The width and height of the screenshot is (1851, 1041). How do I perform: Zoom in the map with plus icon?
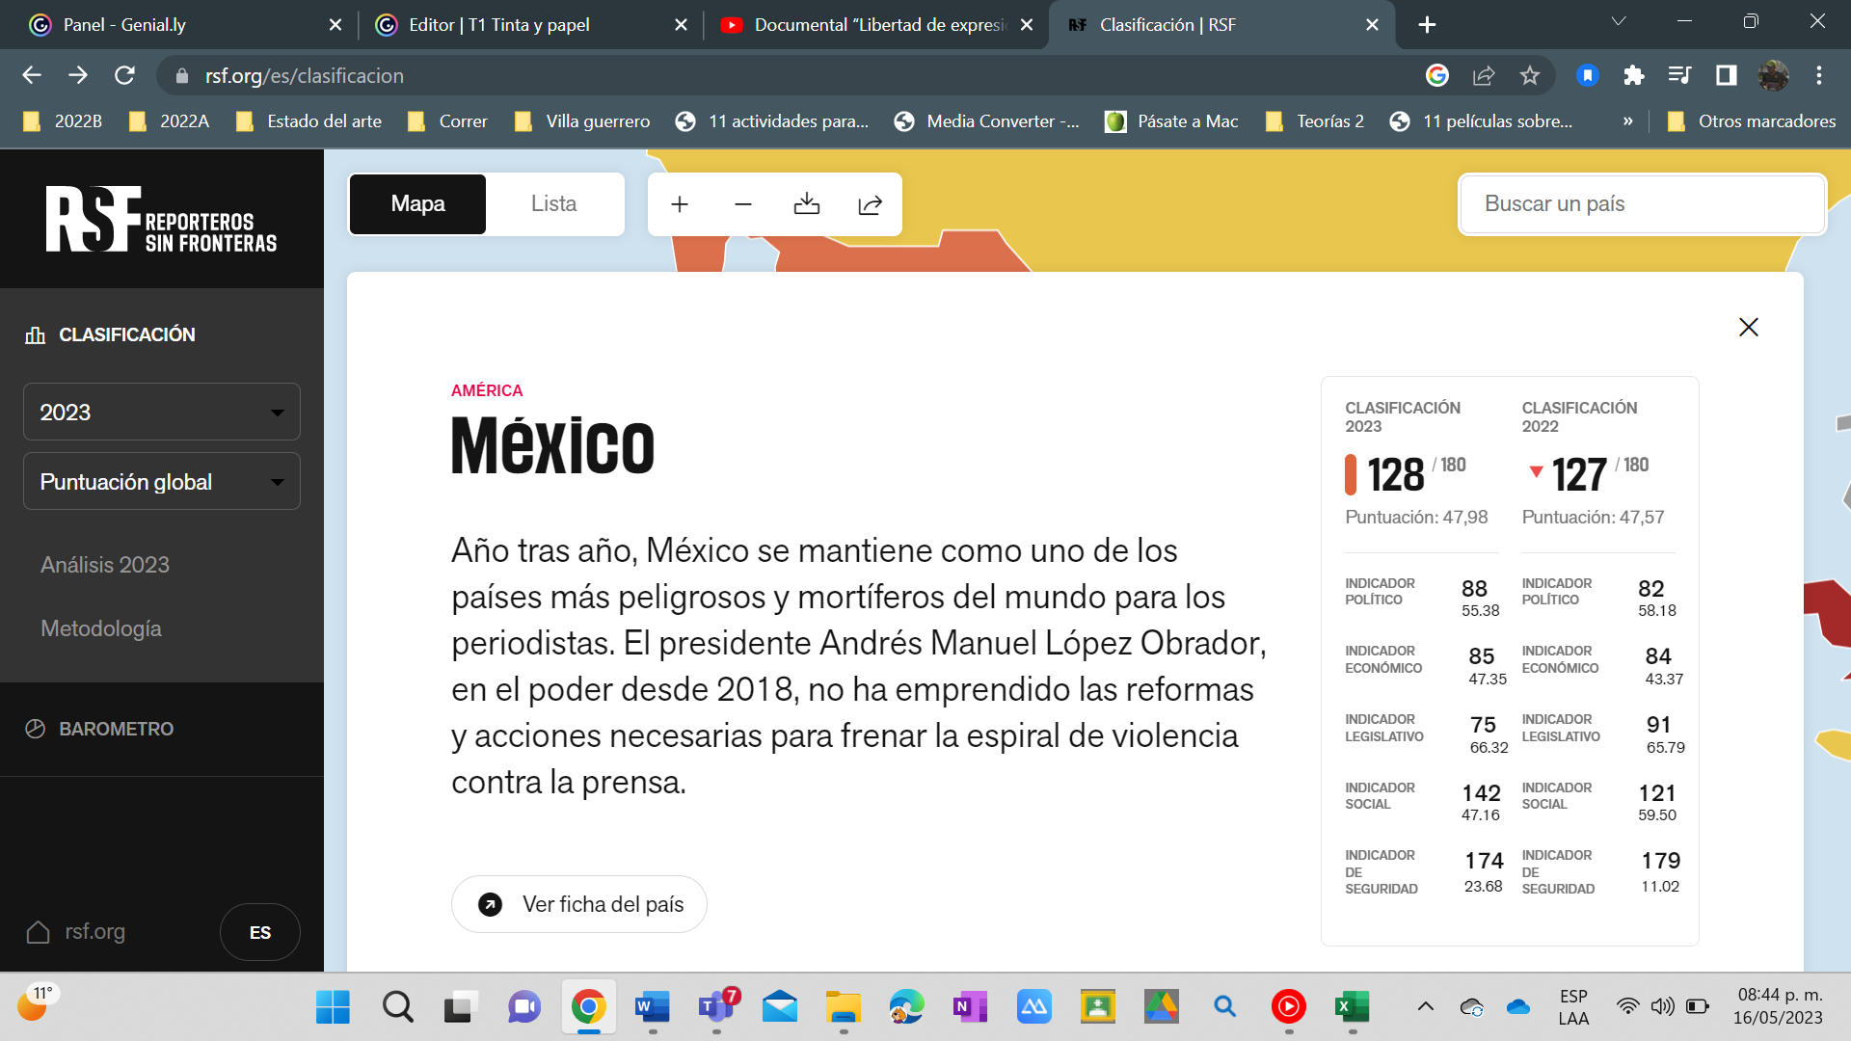(x=680, y=204)
